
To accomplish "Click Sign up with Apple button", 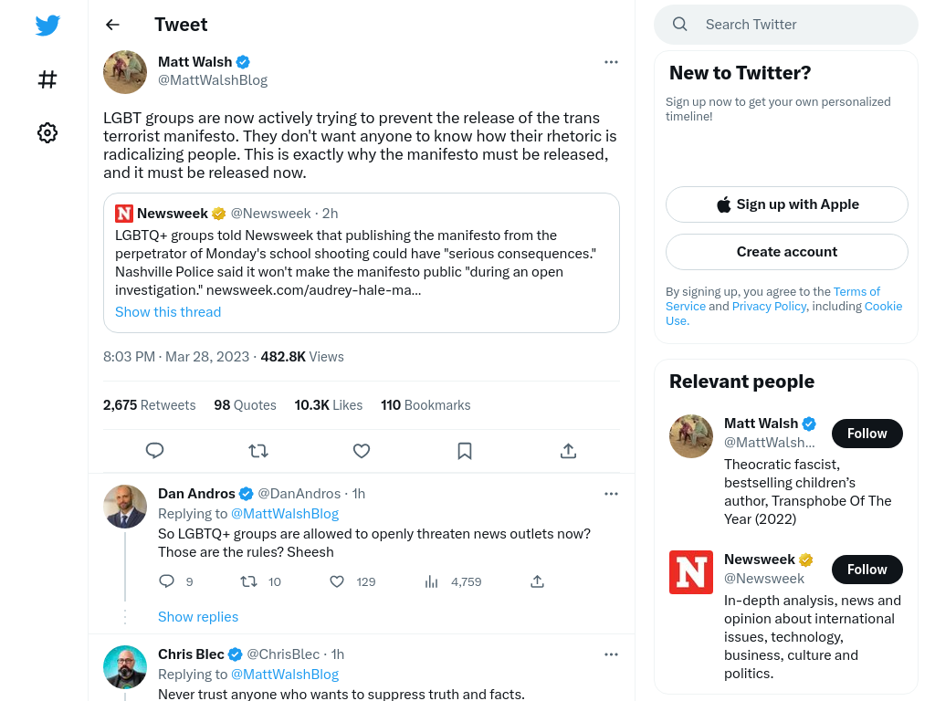I will pos(786,204).
